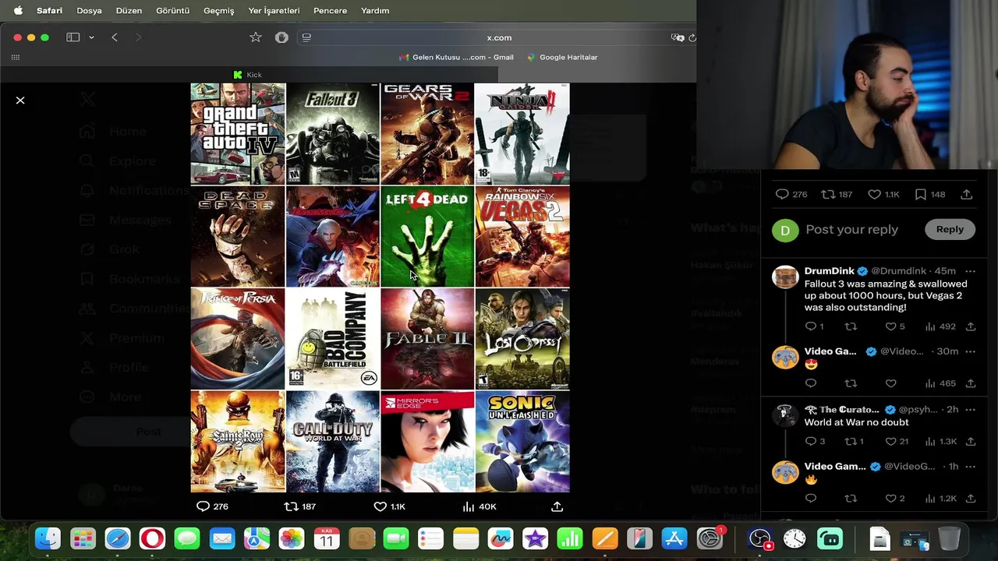Image resolution: width=998 pixels, height=561 pixels.
Task: Click the Reply button
Action: (x=950, y=229)
